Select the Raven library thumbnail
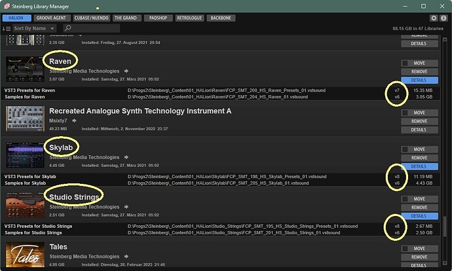This screenshot has width=452, height=271. tap(25, 69)
